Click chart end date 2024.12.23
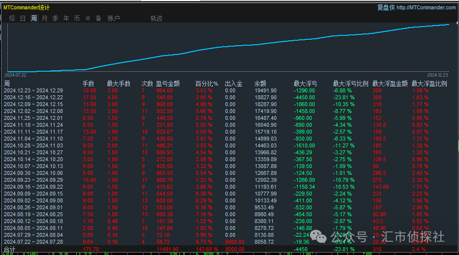Screen dimensions: 459x255 pyautogui.click(x=437, y=75)
